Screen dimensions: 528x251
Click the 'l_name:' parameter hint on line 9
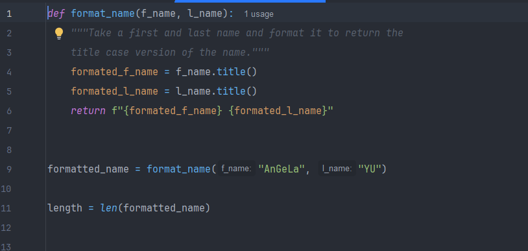click(x=337, y=169)
